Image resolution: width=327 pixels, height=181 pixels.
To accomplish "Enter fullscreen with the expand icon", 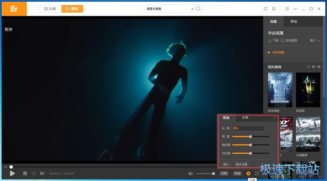I will point(257,173).
